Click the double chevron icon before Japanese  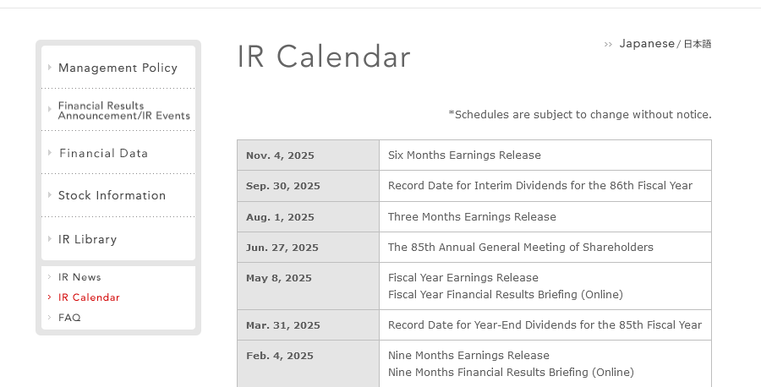tap(608, 45)
